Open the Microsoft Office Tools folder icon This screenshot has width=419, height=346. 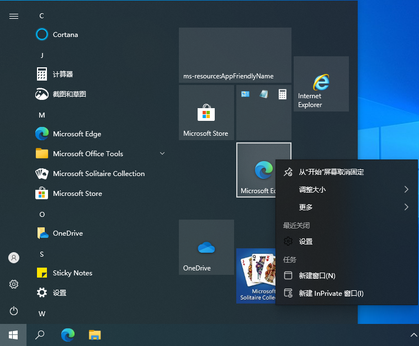click(x=42, y=153)
